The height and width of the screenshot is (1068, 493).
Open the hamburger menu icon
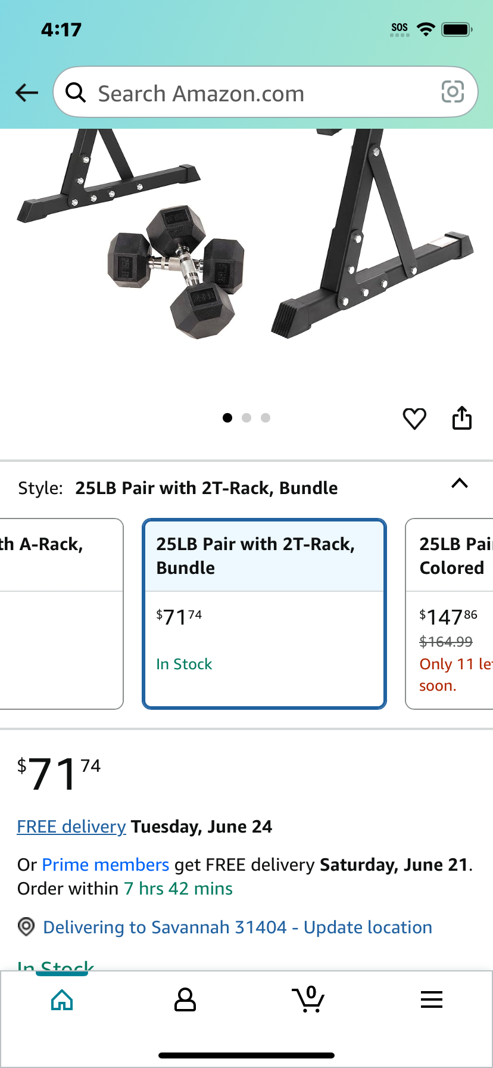click(432, 999)
